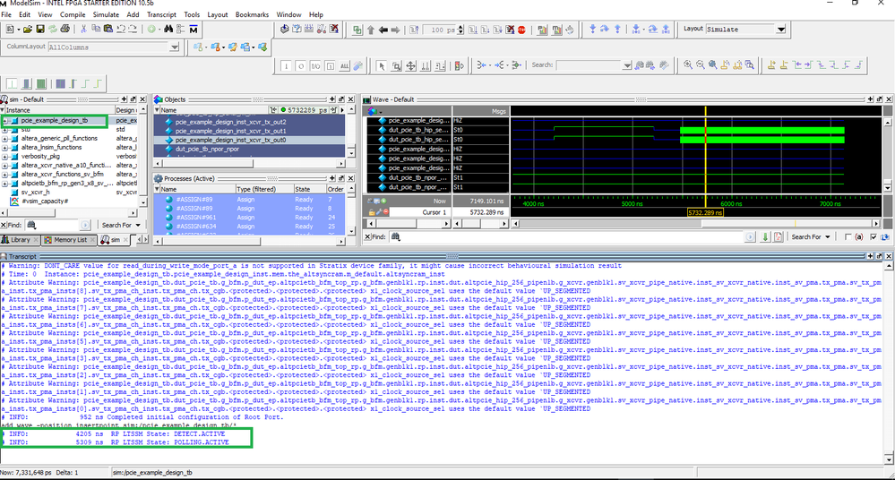Open the ColumnLayout AllColumns dropdown

pyautogui.click(x=173, y=47)
